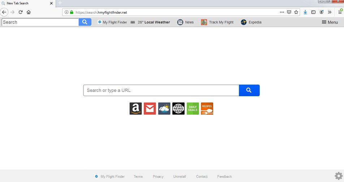Open the page actions three-dots menu

[282, 12]
